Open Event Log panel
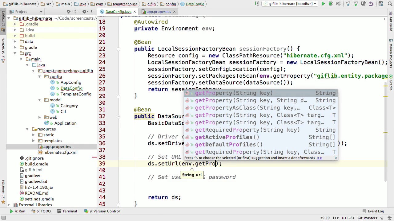 373,211
